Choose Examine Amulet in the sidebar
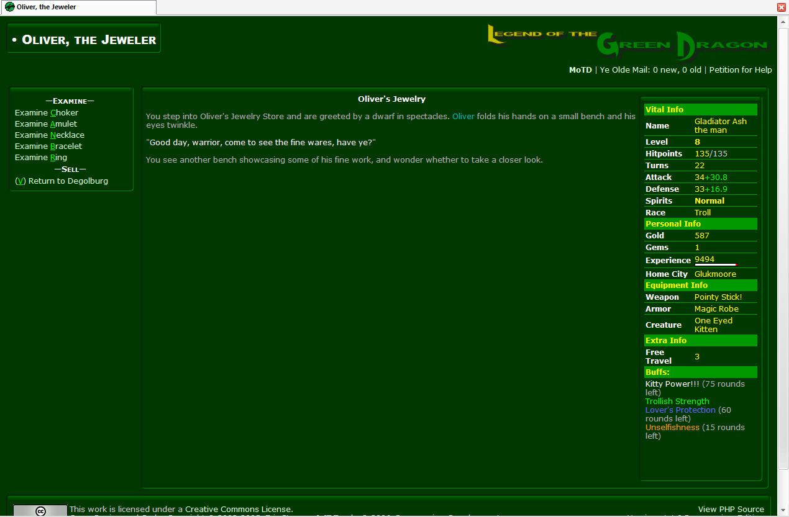 46,124
